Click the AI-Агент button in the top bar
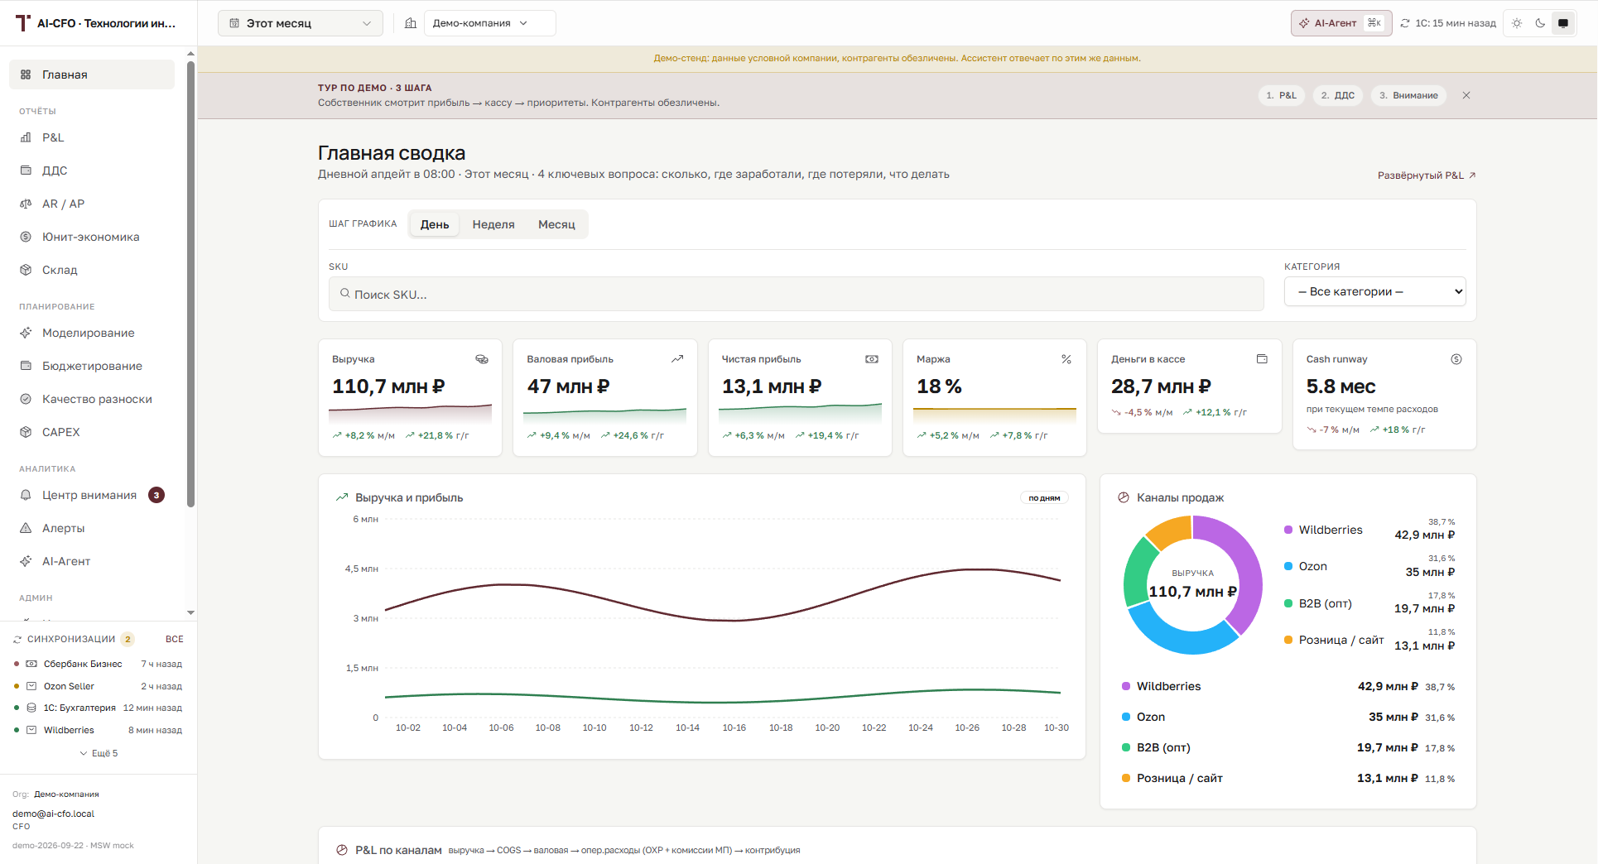This screenshot has width=1598, height=864. [1341, 23]
